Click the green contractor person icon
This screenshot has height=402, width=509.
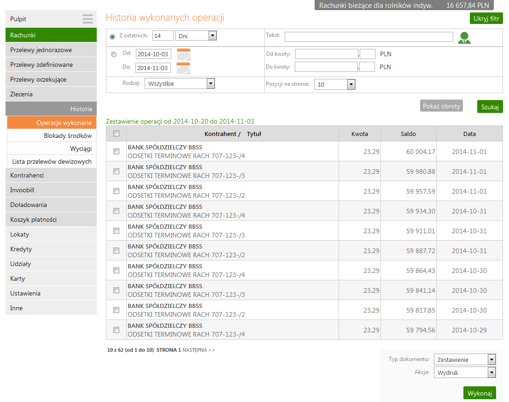[464, 38]
